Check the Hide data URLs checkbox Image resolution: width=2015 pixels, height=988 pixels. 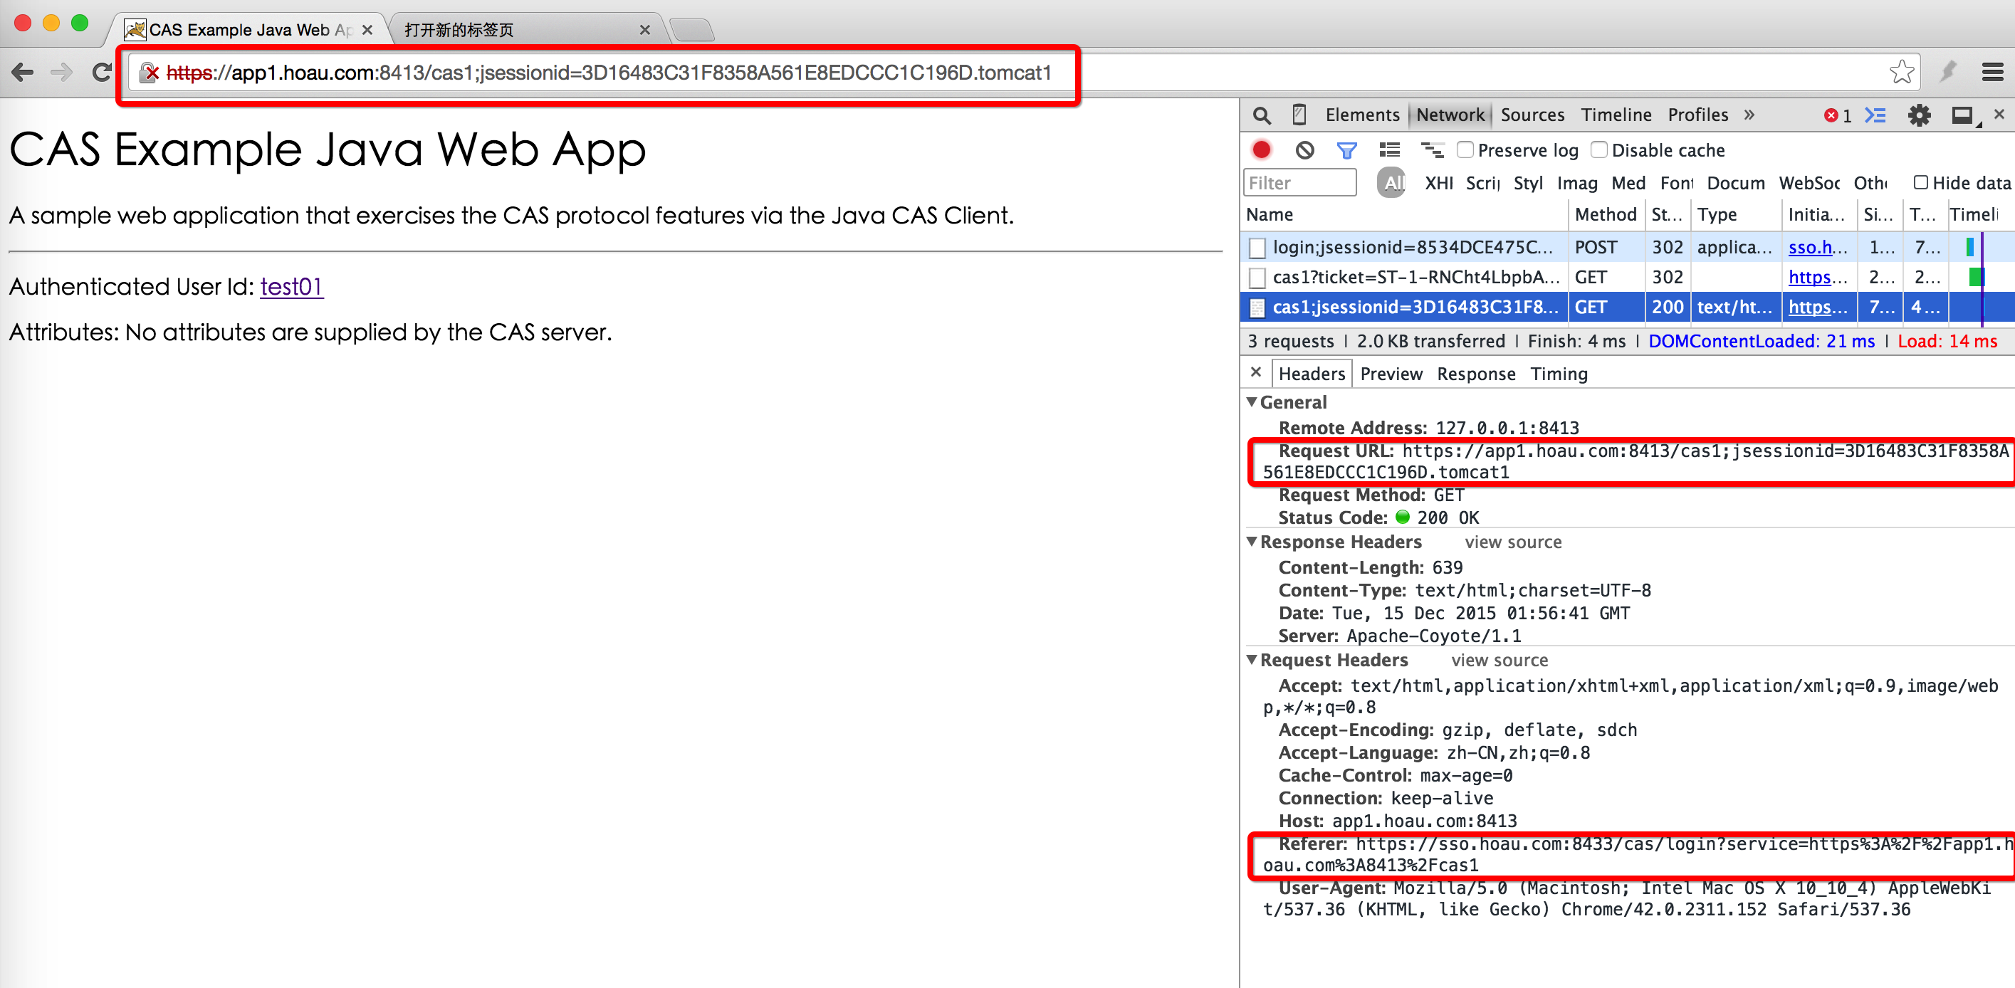pos(1920,182)
